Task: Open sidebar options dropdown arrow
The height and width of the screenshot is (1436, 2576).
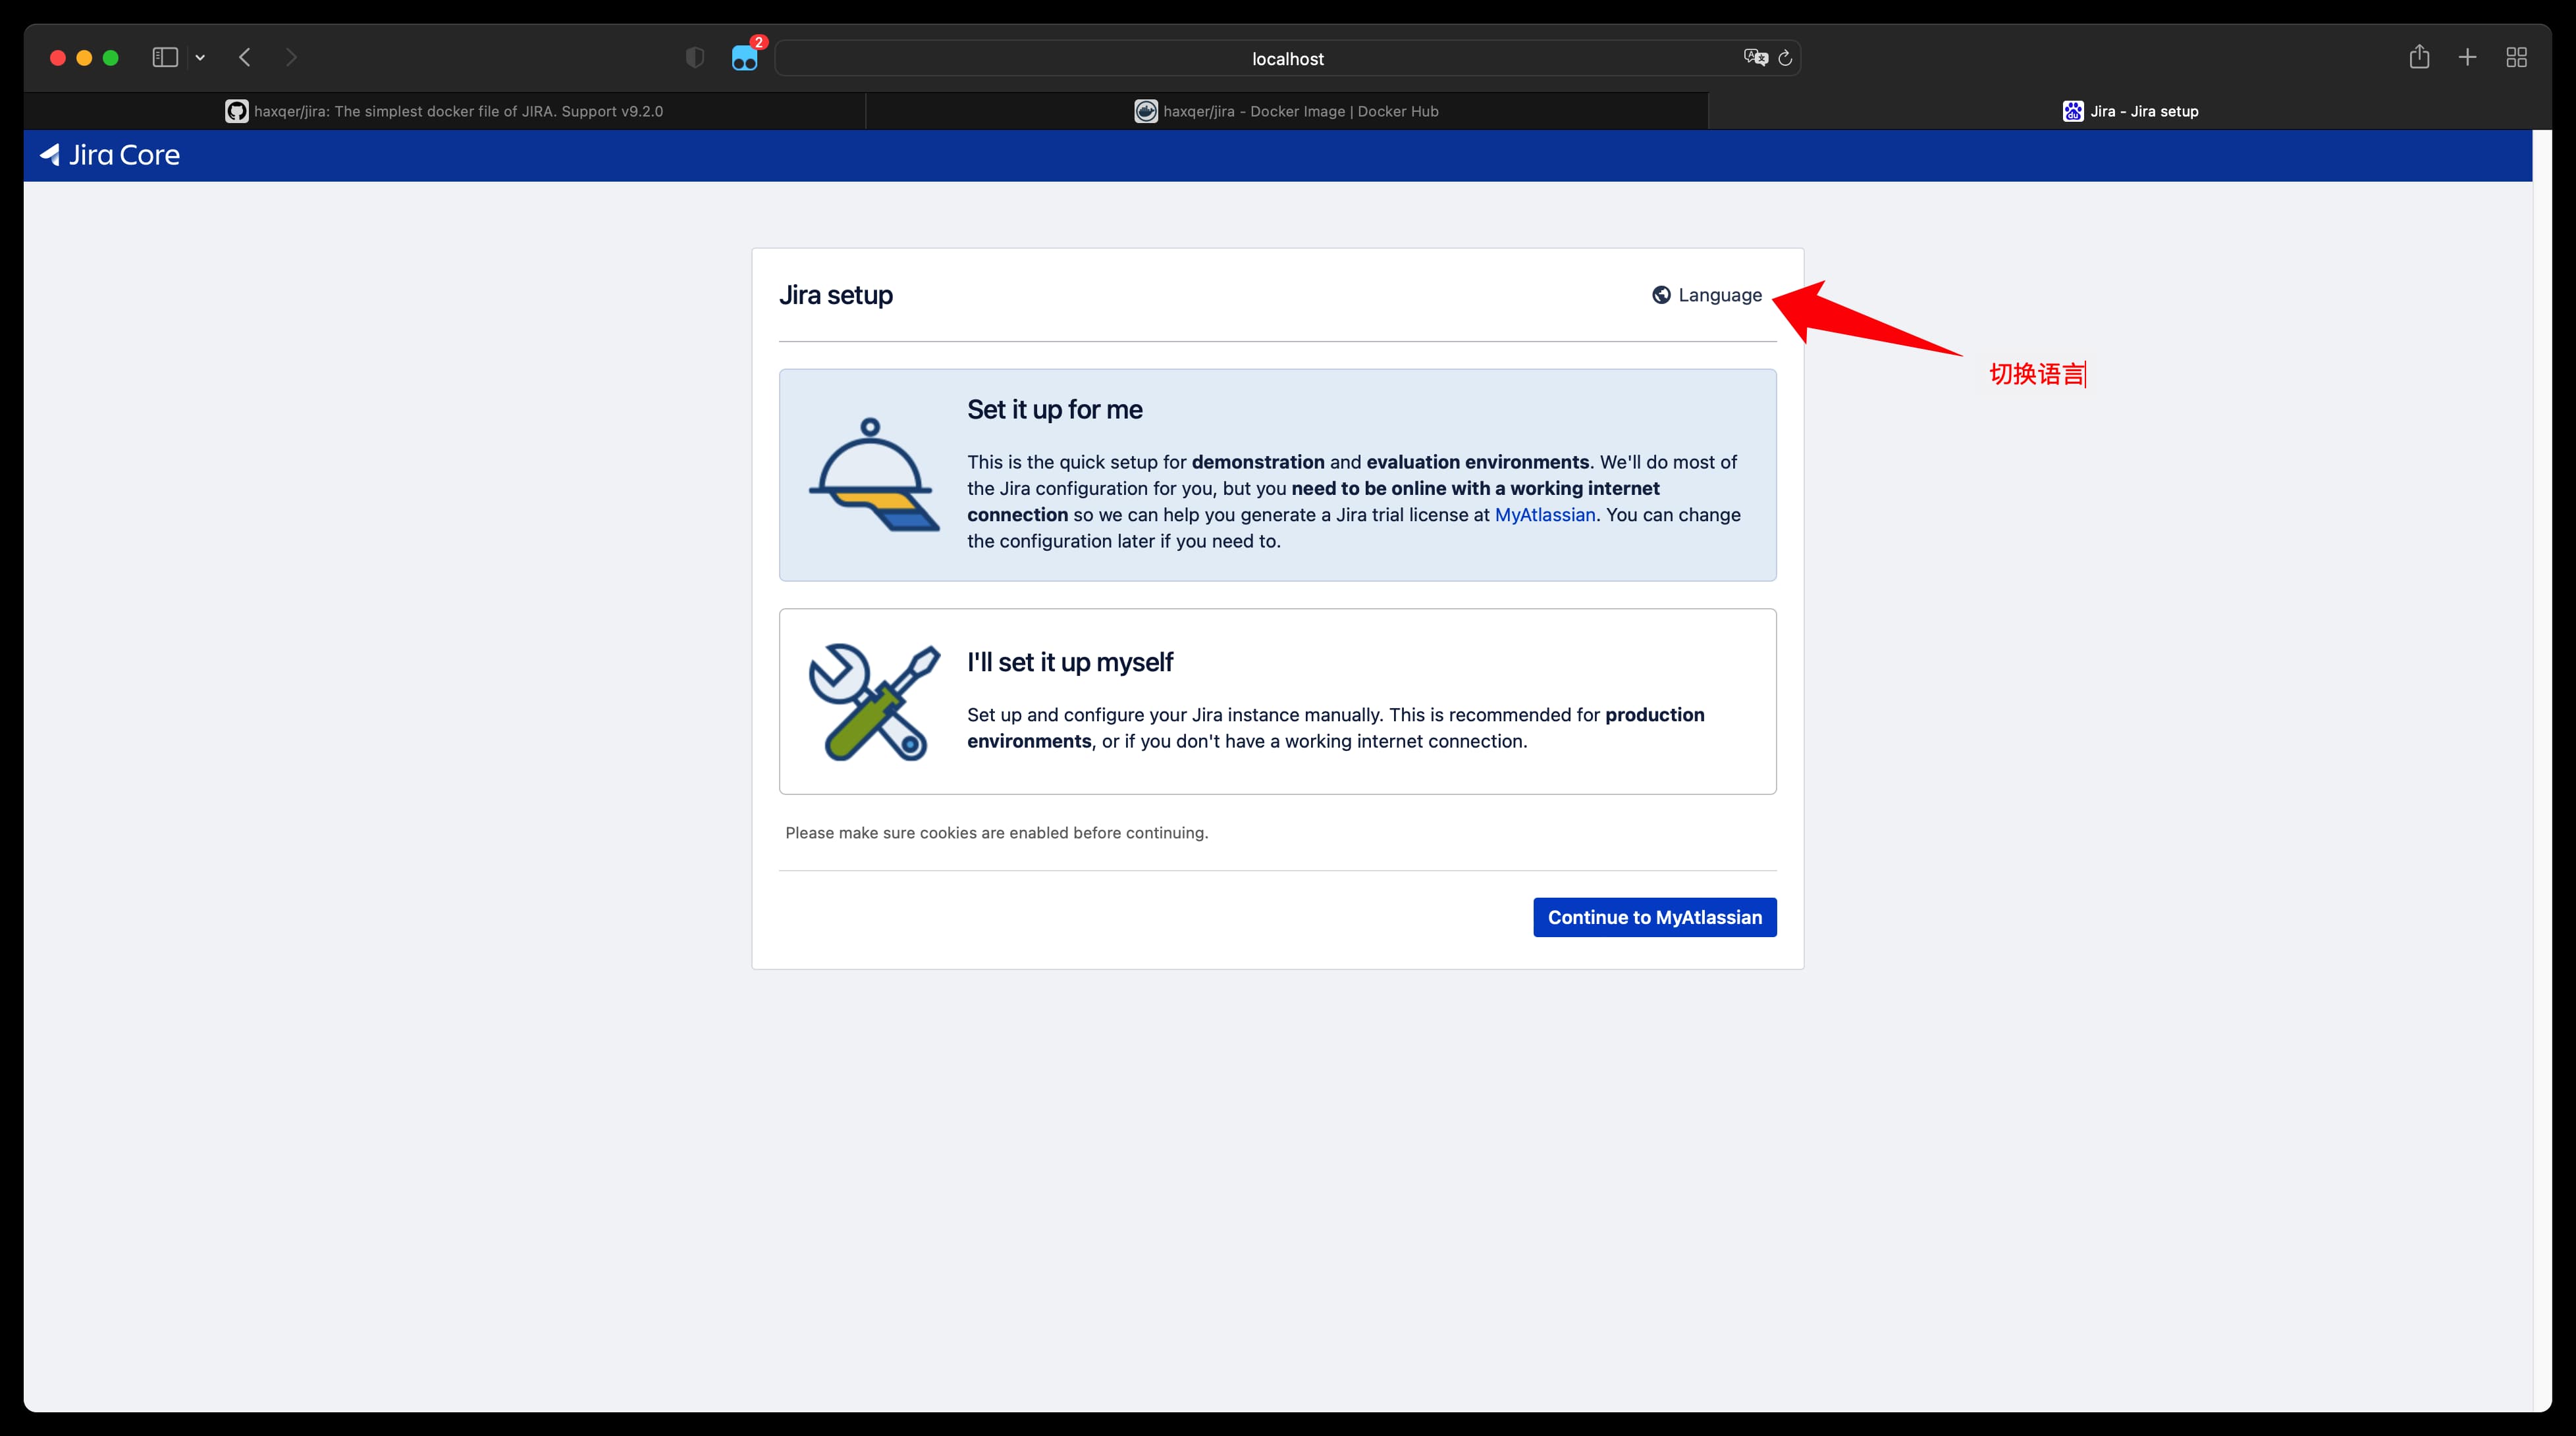Action: (x=200, y=58)
